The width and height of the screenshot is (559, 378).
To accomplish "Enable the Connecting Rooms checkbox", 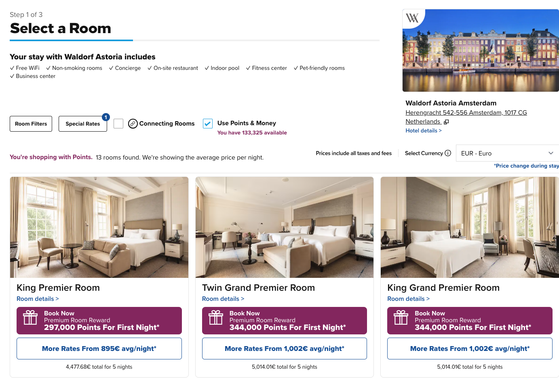I will pyautogui.click(x=118, y=124).
